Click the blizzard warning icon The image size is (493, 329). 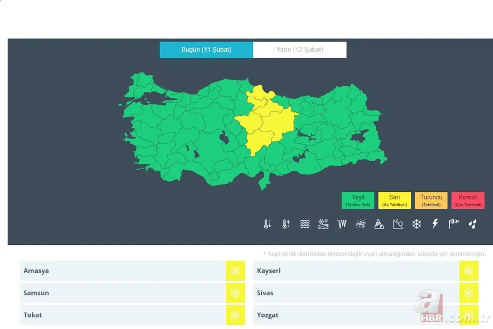tap(360, 224)
